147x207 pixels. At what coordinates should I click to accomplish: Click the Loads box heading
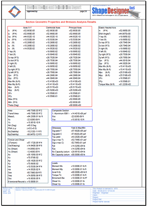click(x=55, y=163)
